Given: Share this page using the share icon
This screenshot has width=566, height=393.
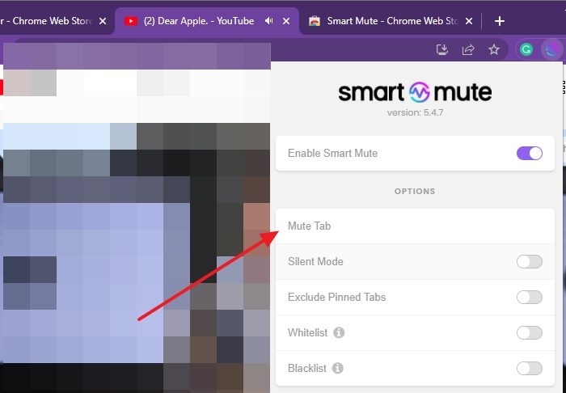Looking at the screenshot, I should click(x=468, y=49).
